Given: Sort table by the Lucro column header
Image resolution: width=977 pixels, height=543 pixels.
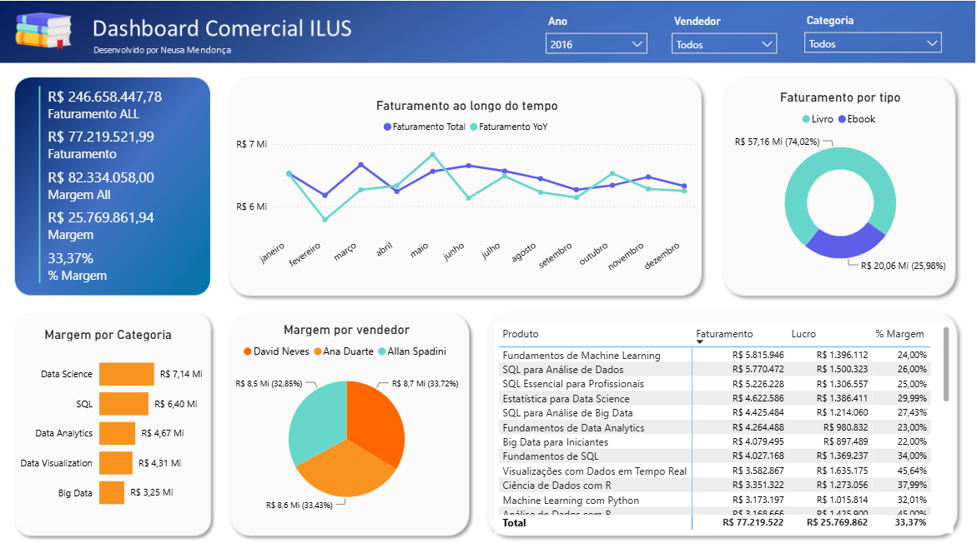Looking at the screenshot, I should click(803, 334).
